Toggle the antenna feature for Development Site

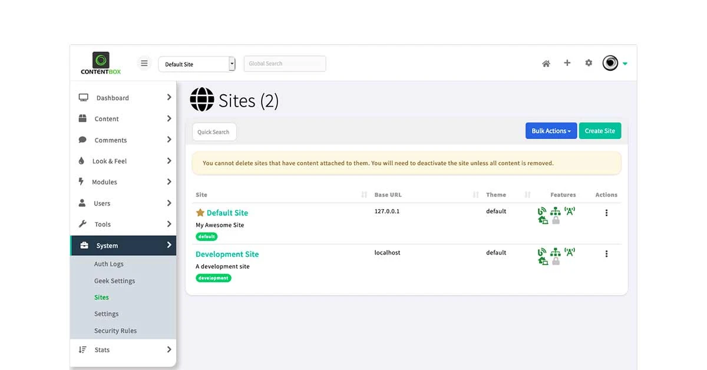(569, 252)
